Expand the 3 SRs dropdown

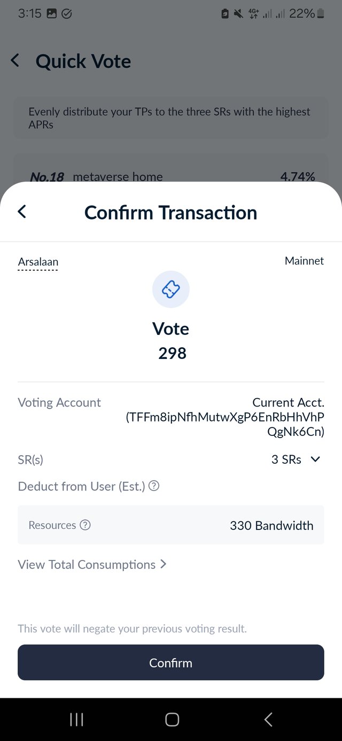click(x=296, y=459)
